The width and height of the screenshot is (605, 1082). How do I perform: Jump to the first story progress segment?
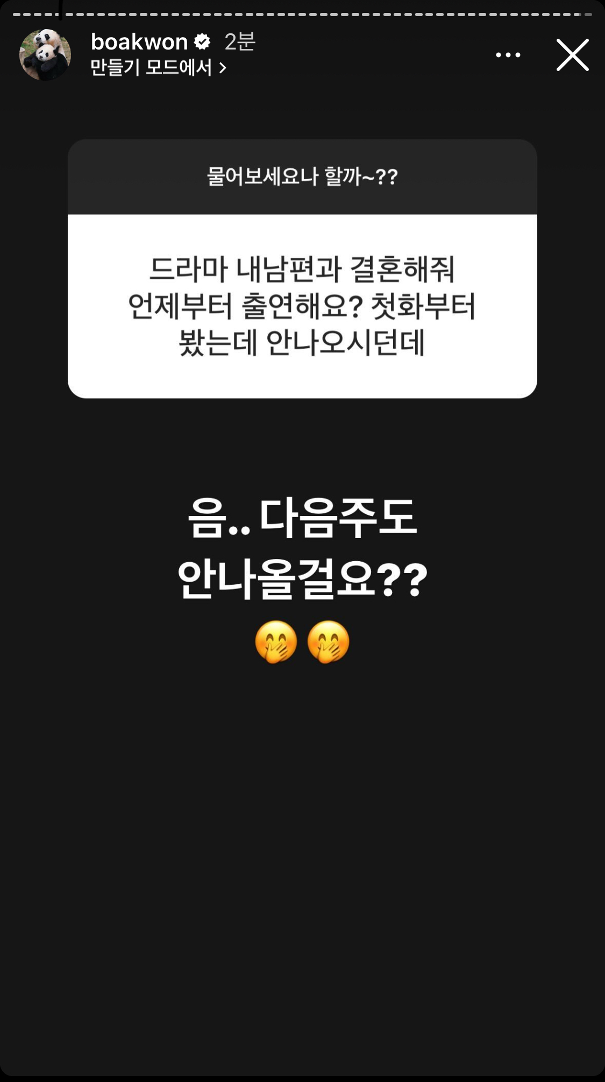coord(18,15)
